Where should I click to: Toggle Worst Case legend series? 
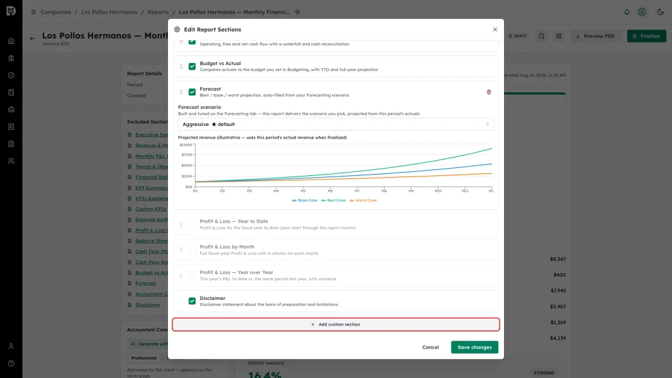[x=363, y=200]
